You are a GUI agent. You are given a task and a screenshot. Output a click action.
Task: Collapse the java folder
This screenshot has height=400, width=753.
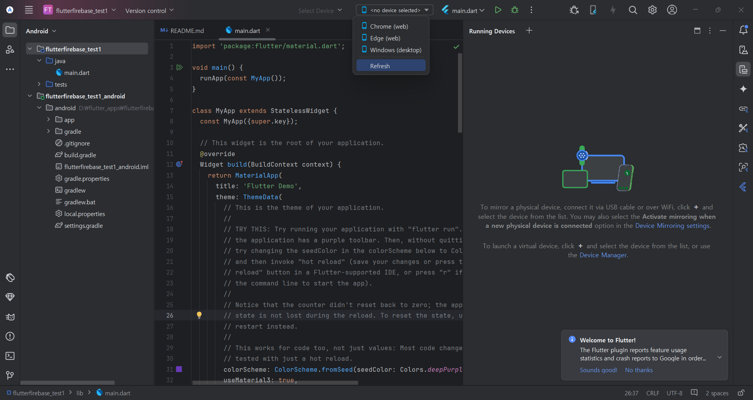pos(39,61)
